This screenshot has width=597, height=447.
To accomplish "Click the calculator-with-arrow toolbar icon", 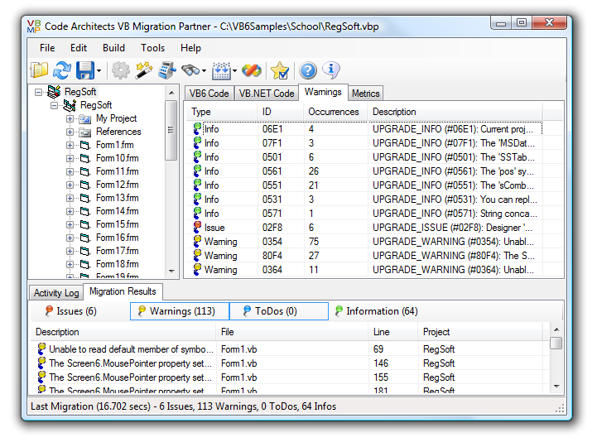I will [166, 70].
